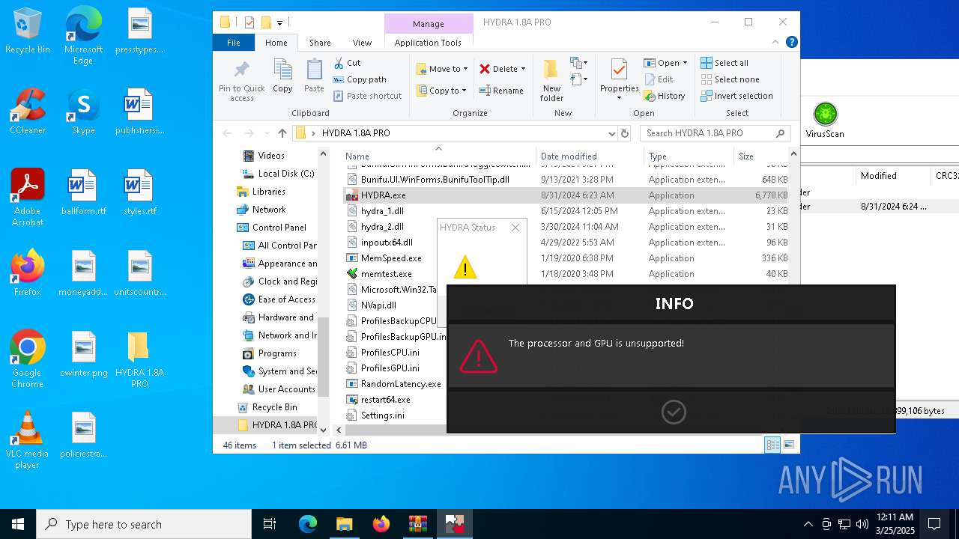The height and width of the screenshot is (539, 959).
Task: Click the Manage contextual tab
Action: (429, 23)
